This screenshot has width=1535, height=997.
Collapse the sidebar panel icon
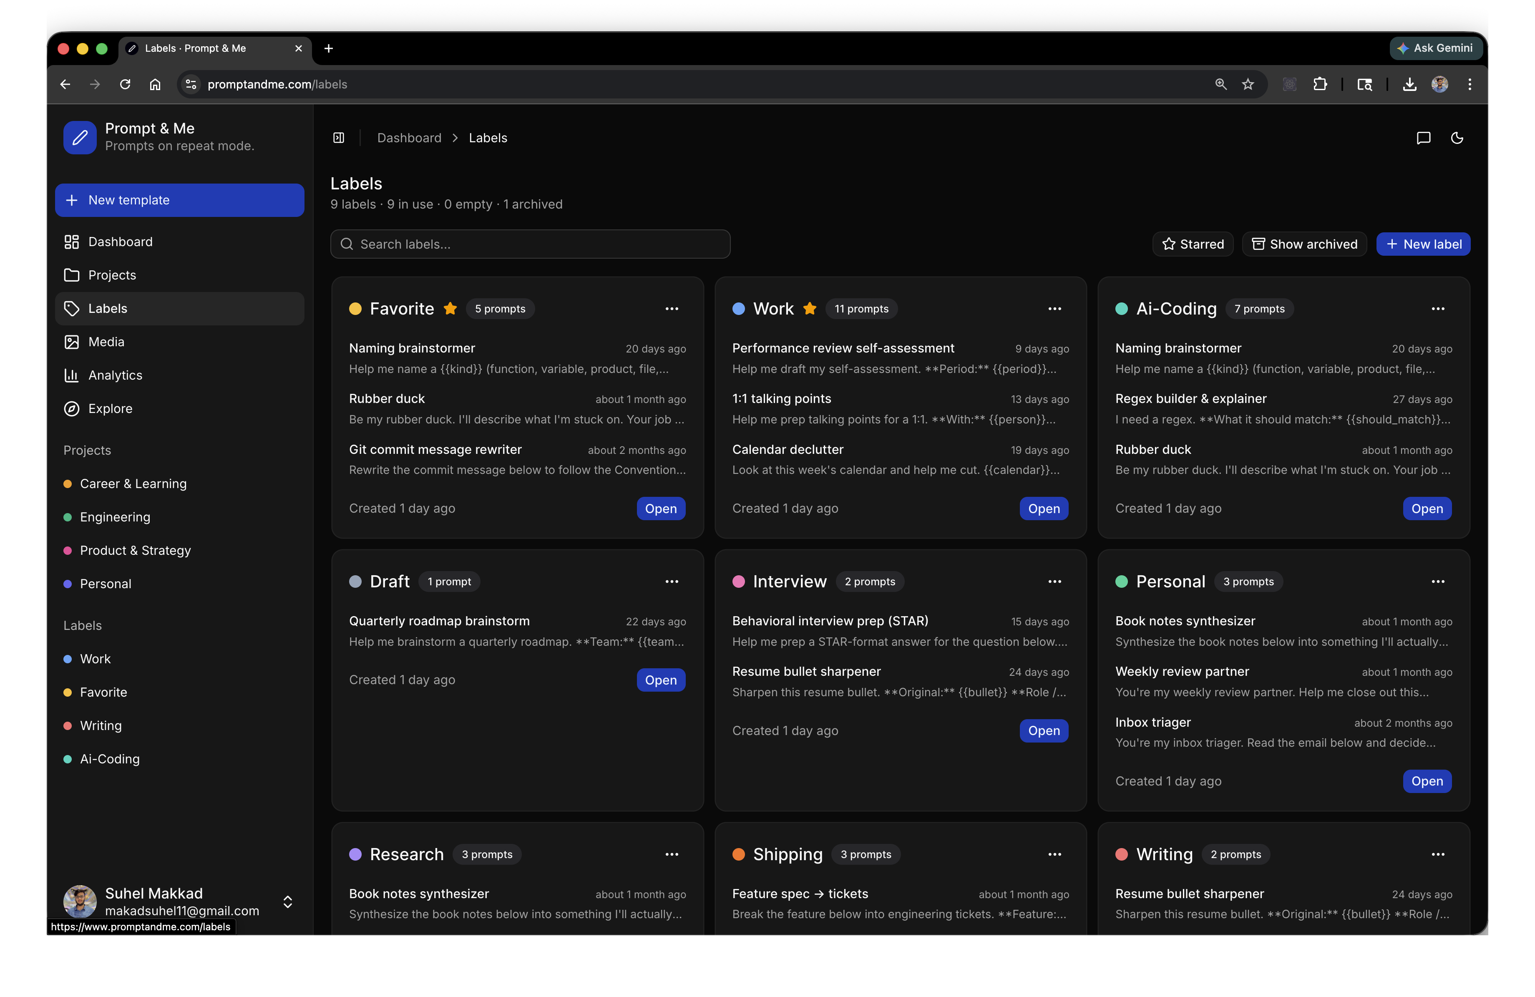click(339, 138)
